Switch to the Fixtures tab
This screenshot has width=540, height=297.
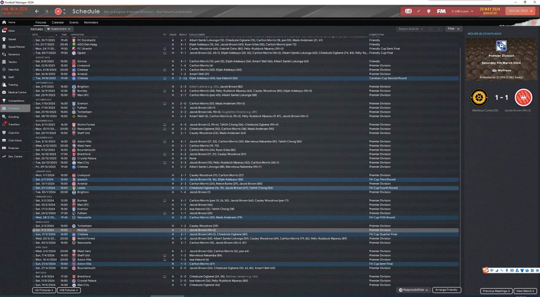tap(41, 22)
